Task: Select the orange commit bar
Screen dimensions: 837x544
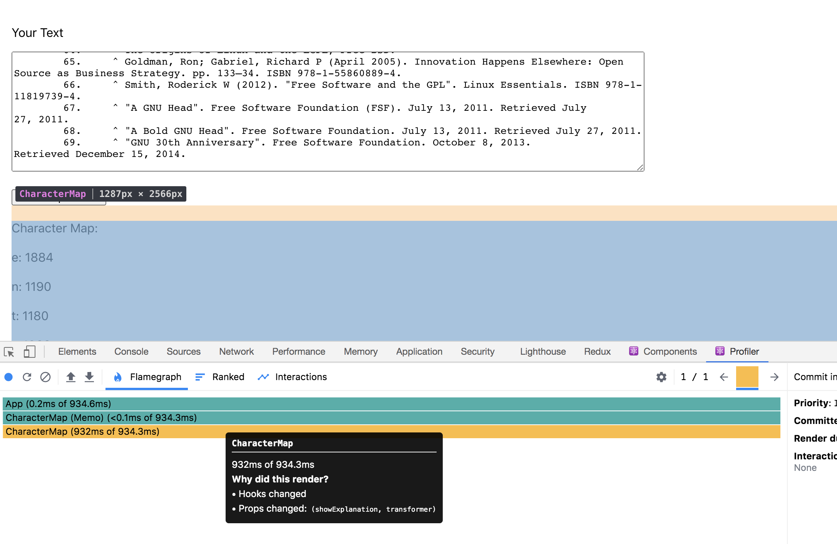Action: coord(747,377)
